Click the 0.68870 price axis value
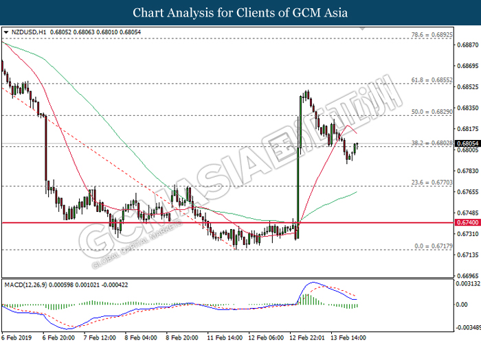This screenshot has height=343, width=481. (x=467, y=45)
